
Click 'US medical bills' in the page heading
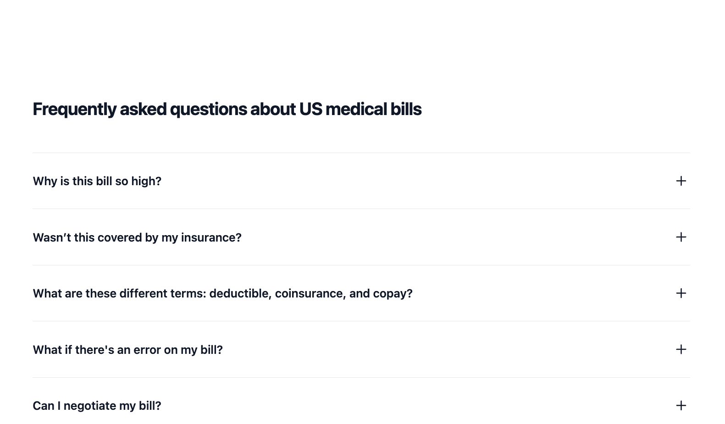point(360,109)
